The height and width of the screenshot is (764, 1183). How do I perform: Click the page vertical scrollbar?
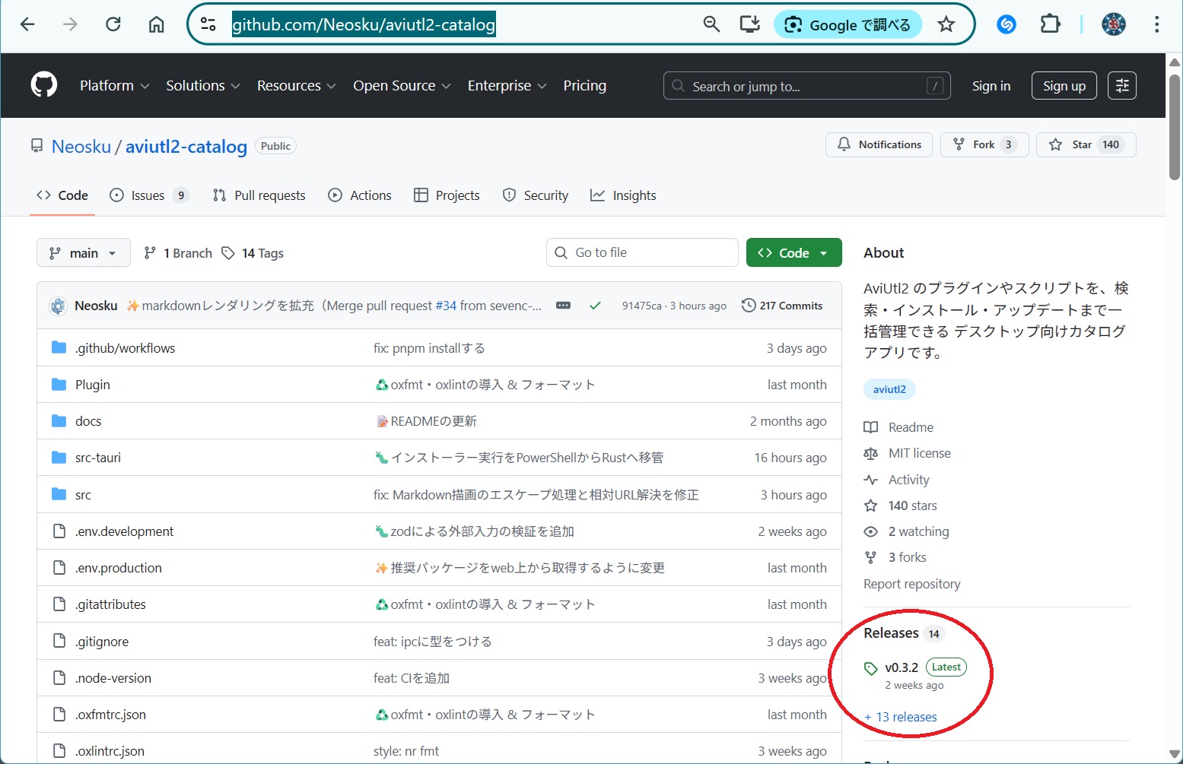coord(1175,129)
